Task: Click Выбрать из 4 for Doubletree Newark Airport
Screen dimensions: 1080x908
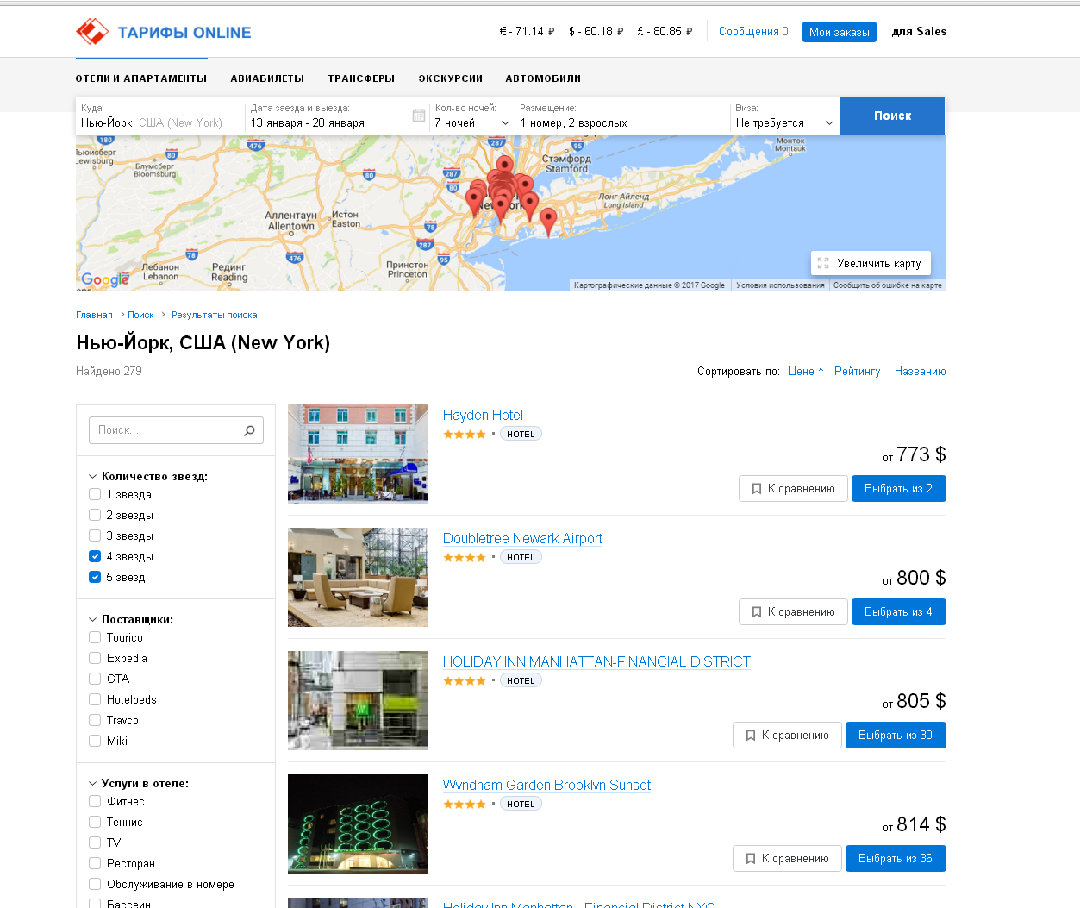Action: pos(898,612)
